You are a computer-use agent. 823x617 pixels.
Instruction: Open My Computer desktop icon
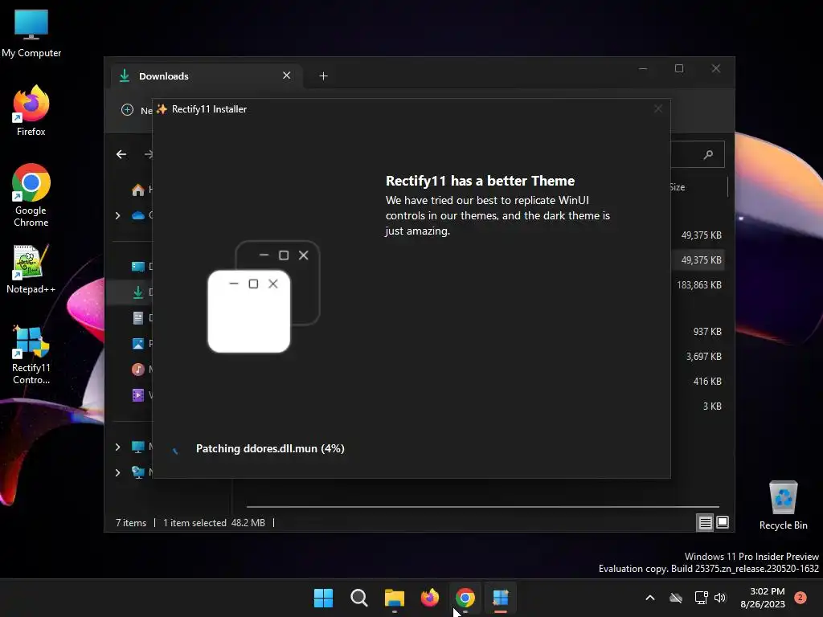point(31,33)
